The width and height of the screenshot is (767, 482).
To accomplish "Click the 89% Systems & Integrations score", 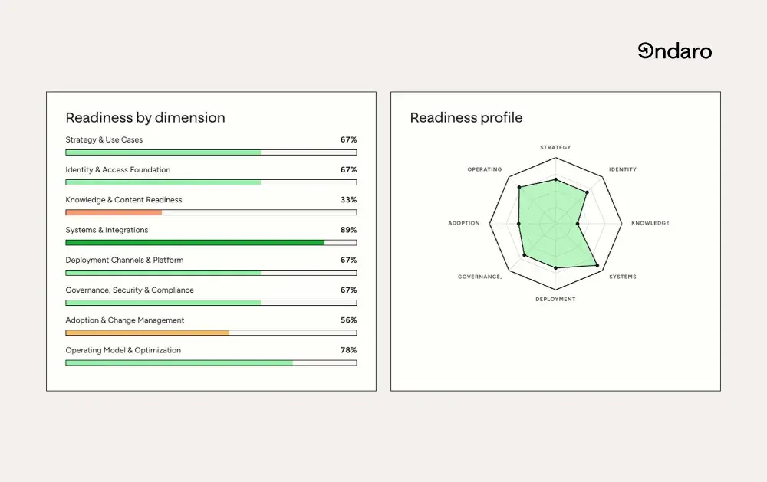I will tap(349, 230).
